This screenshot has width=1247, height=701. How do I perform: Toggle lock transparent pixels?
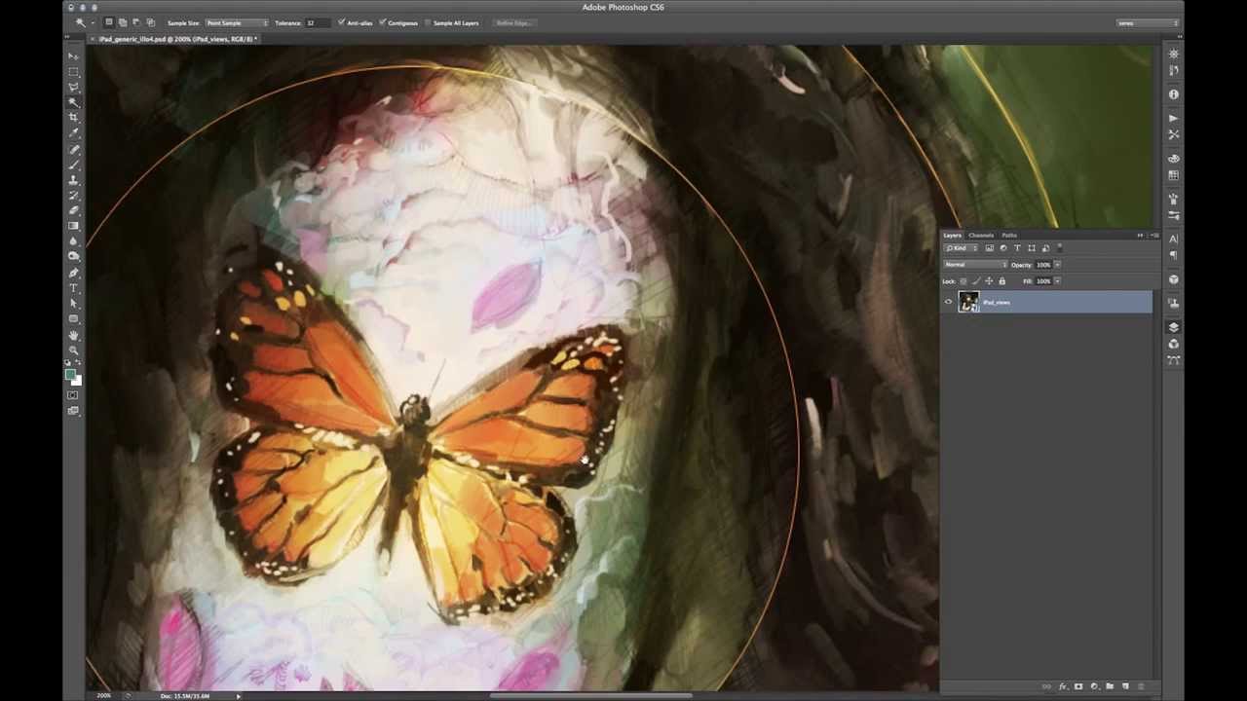point(964,281)
